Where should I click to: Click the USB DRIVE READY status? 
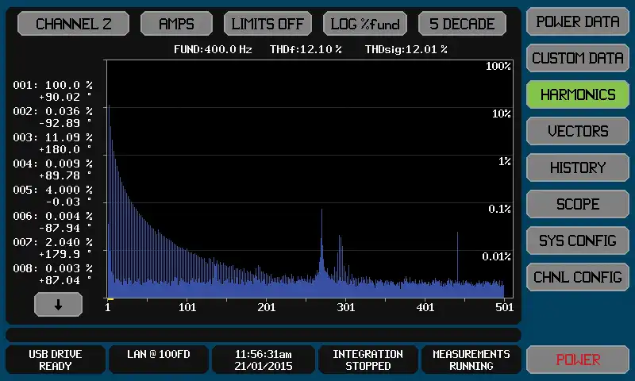56,360
